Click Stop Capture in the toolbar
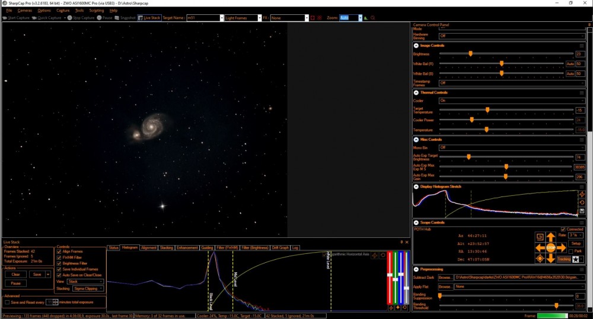This screenshot has height=319, width=593. [x=81, y=18]
